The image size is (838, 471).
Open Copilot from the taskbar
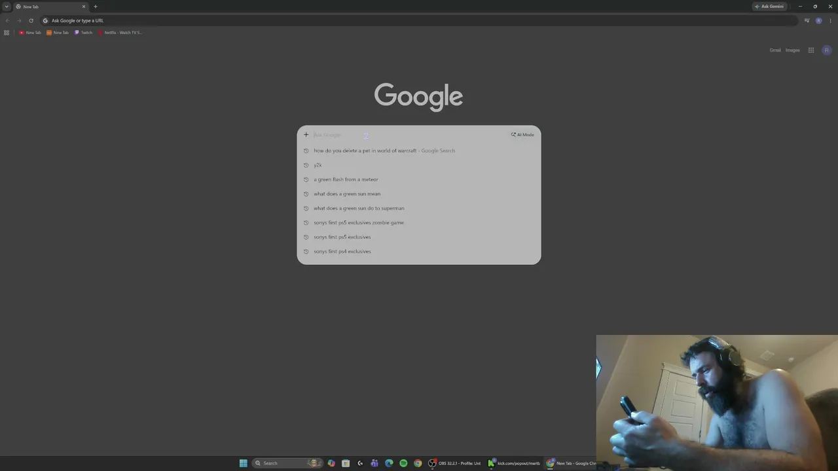pos(331,463)
